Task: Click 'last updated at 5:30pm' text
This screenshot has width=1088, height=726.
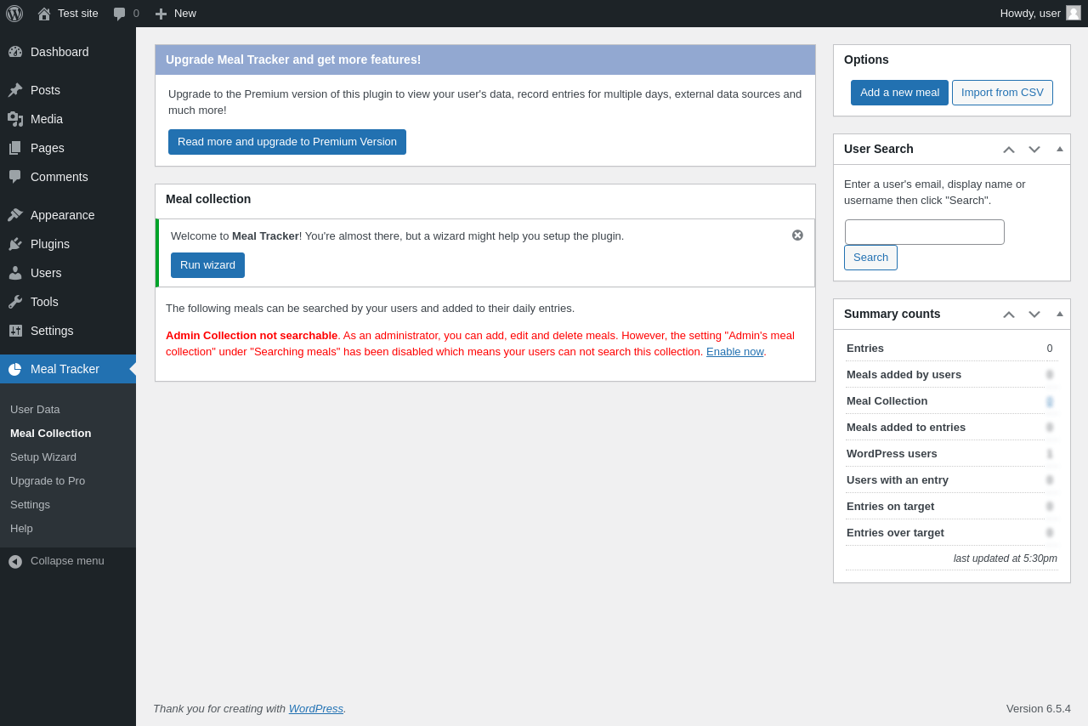Action: coord(1006,559)
